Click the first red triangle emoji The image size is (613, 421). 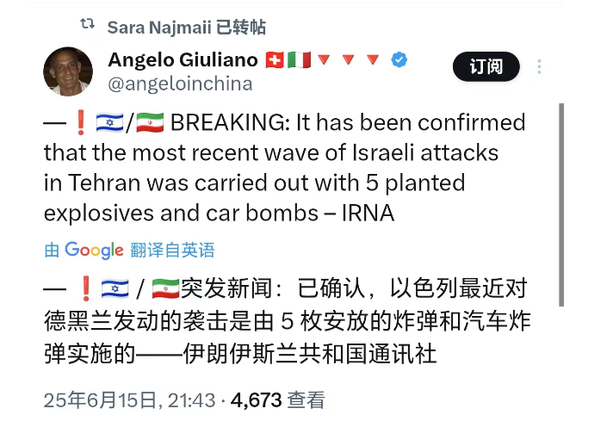[325, 60]
